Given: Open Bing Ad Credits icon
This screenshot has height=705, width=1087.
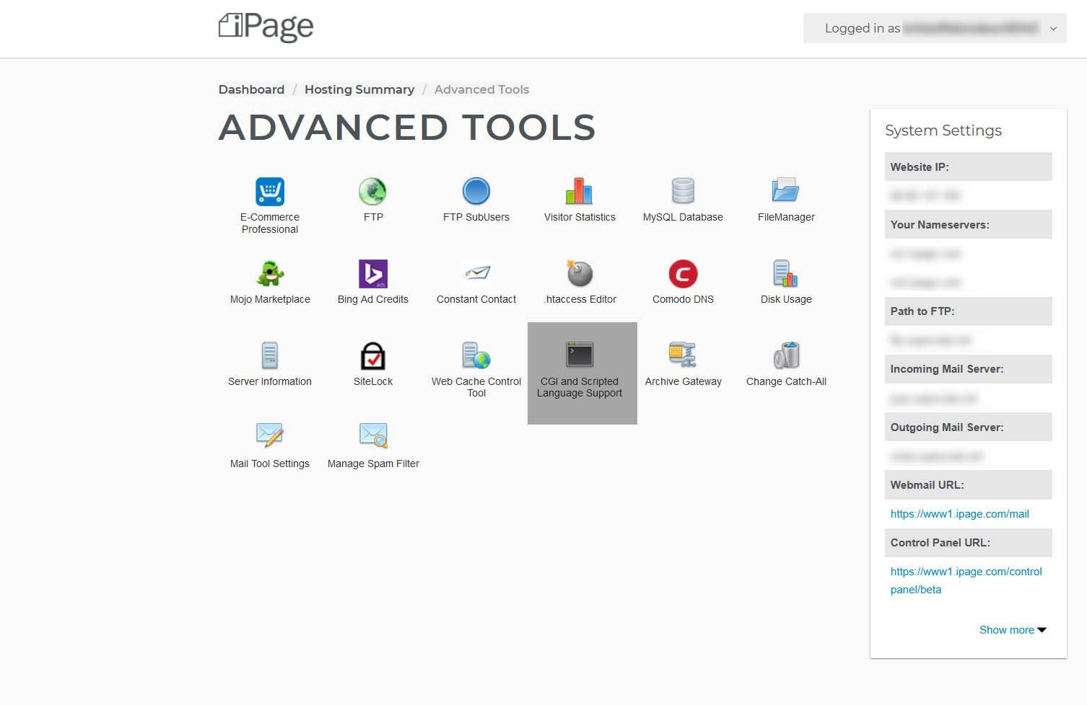Looking at the screenshot, I should point(373,274).
